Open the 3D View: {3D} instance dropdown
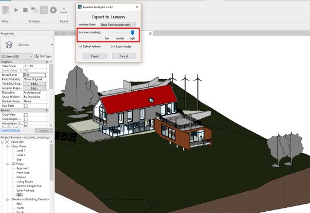 point(17,57)
